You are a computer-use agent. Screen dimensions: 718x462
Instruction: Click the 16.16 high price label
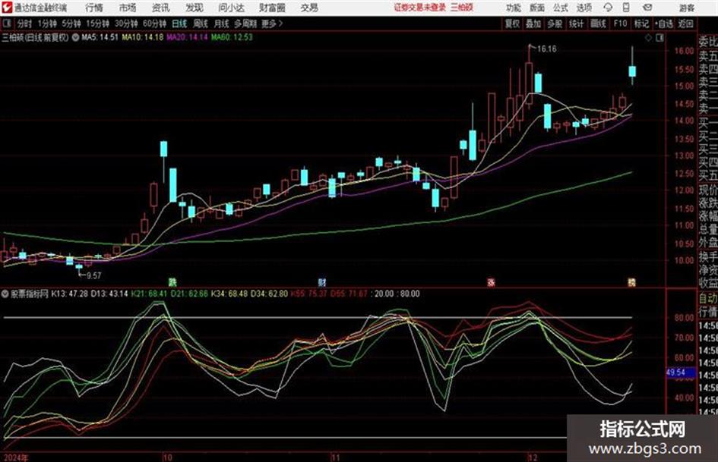[x=547, y=49]
